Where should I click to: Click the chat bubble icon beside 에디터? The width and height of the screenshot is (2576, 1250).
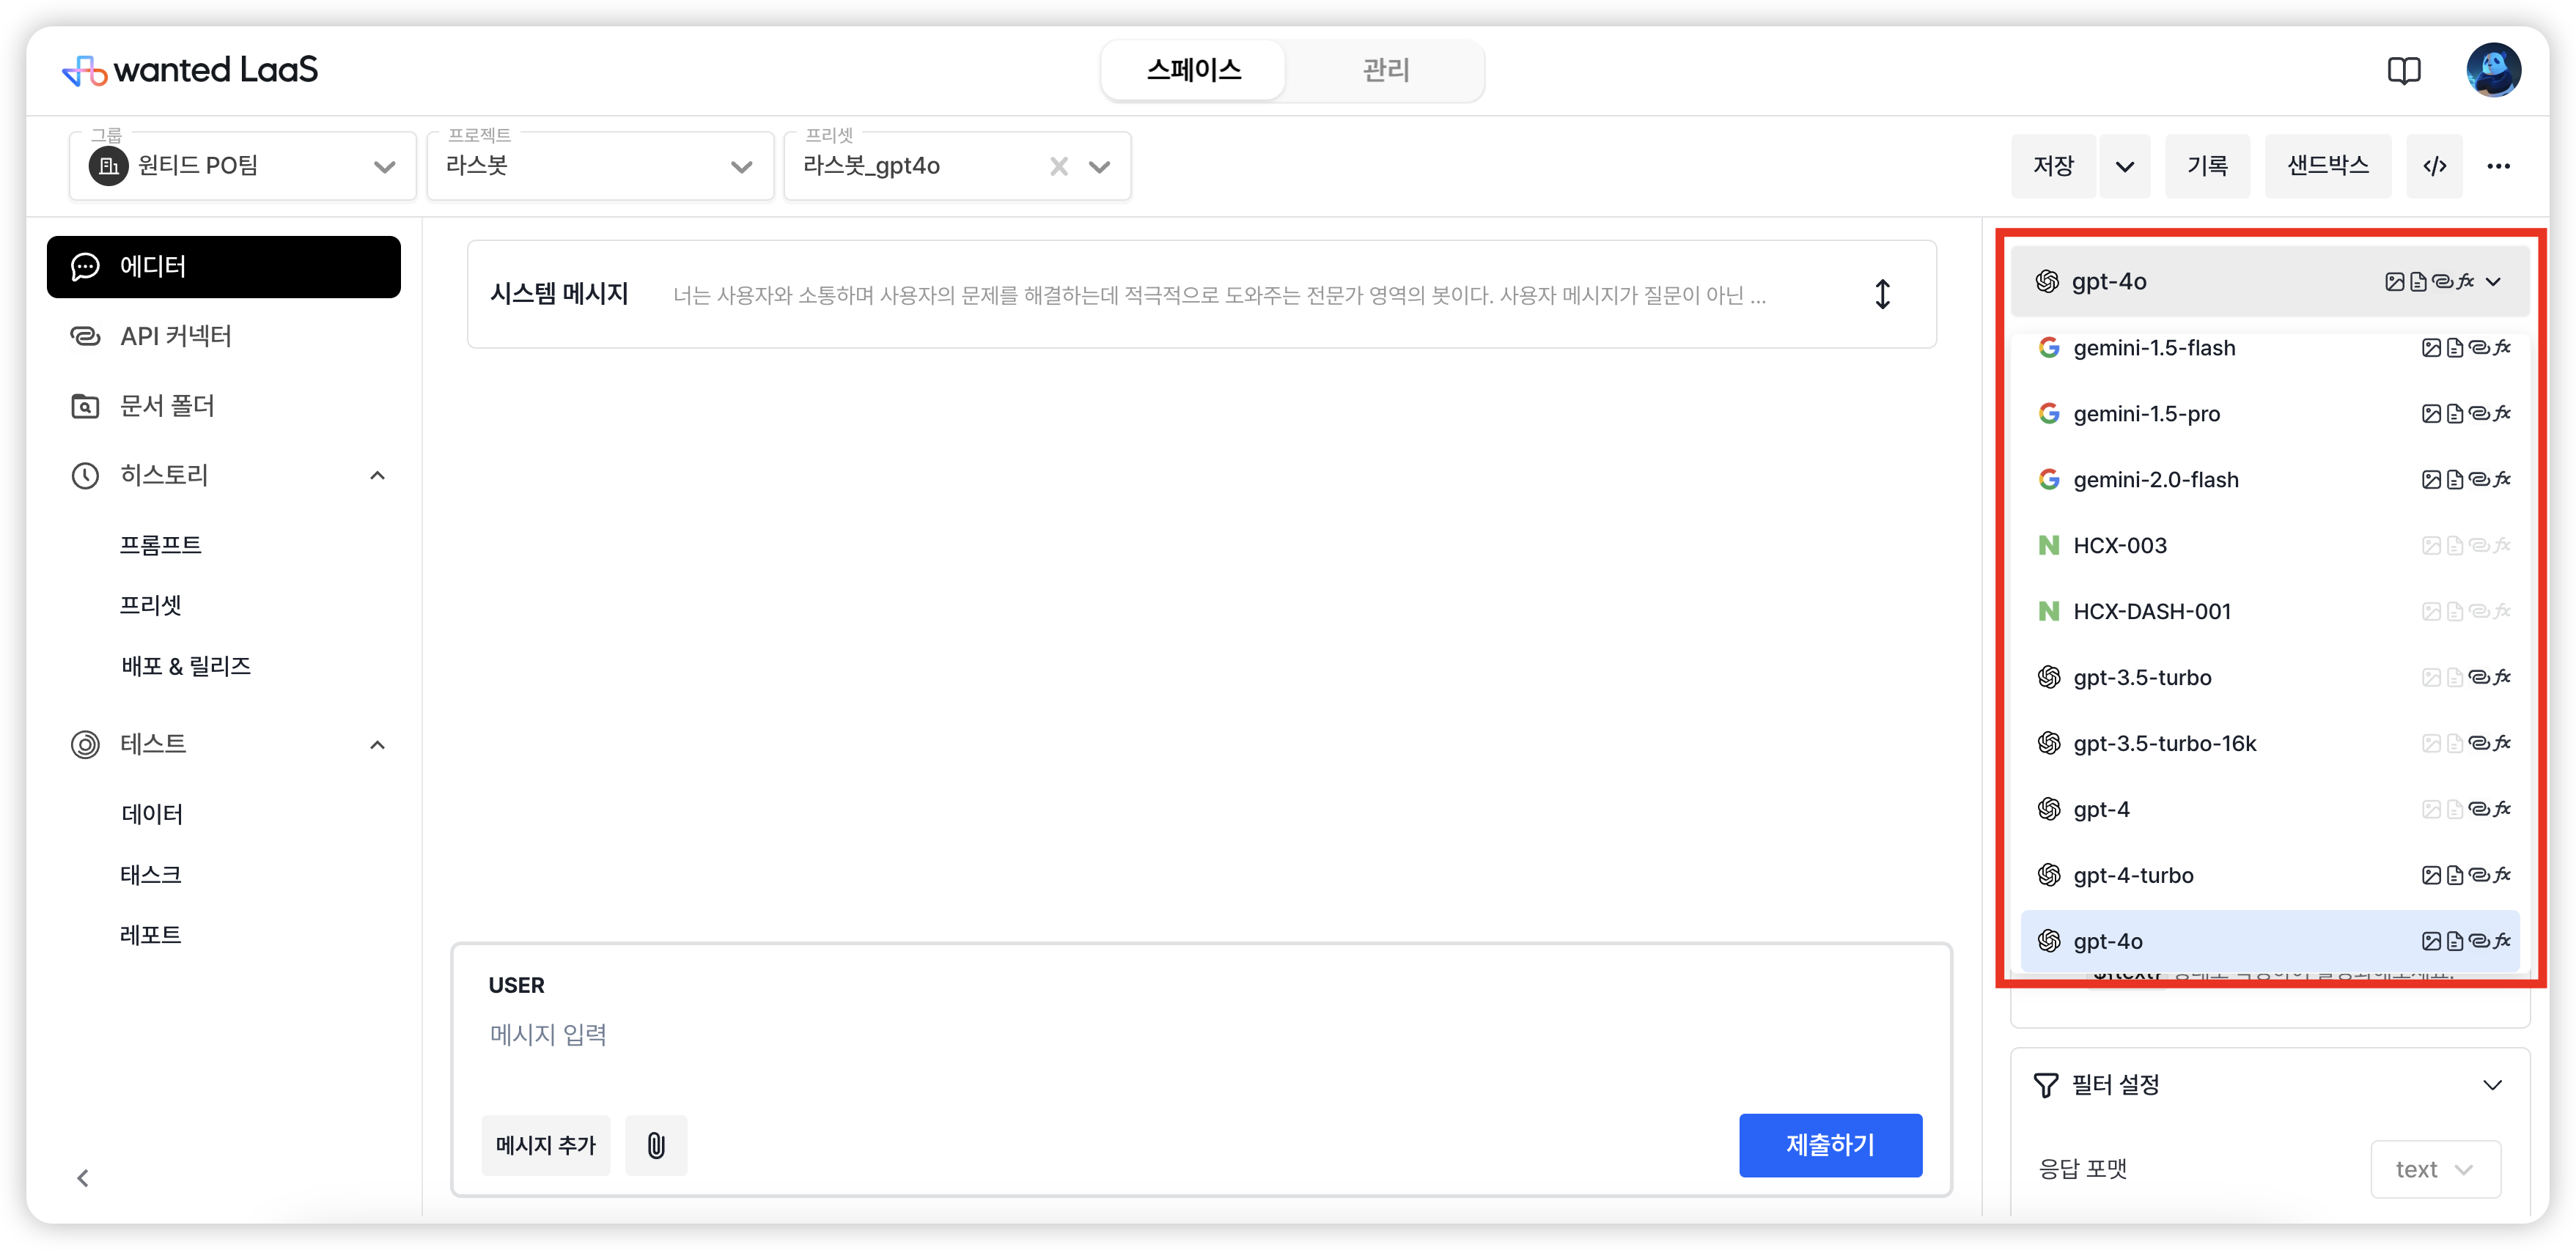pos(85,267)
